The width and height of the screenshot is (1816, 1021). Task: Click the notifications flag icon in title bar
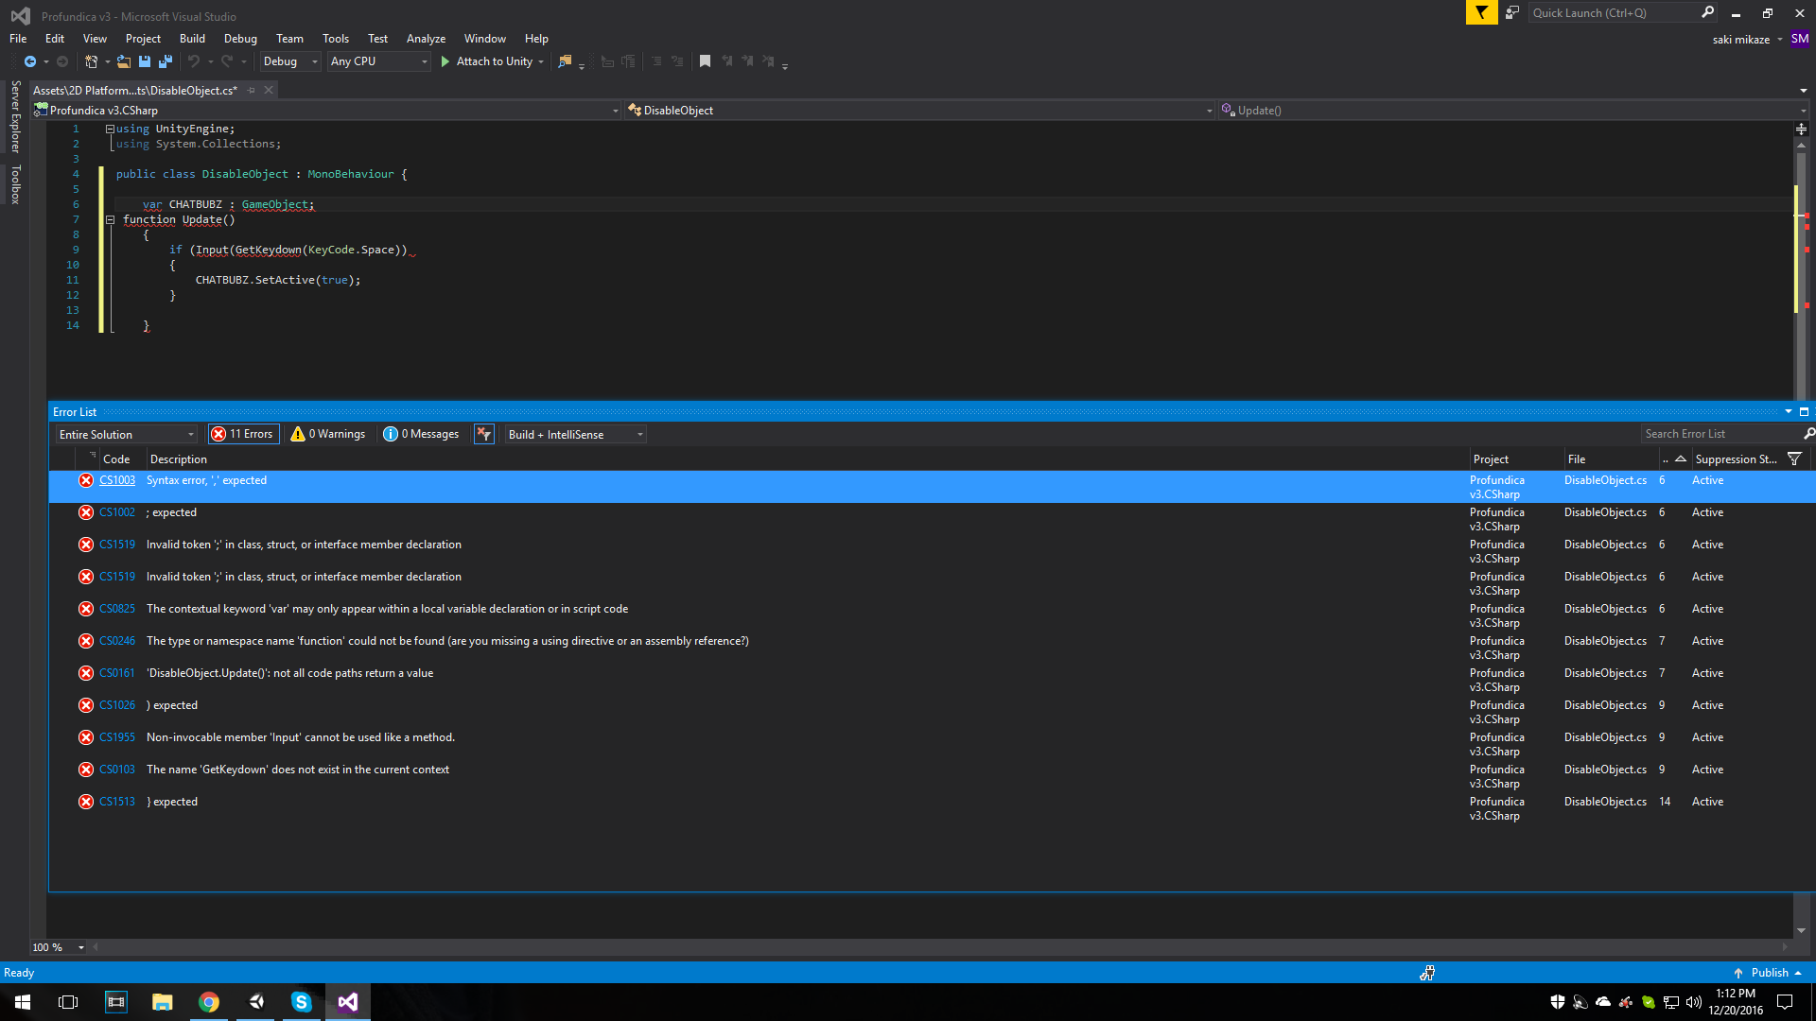(1481, 12)
